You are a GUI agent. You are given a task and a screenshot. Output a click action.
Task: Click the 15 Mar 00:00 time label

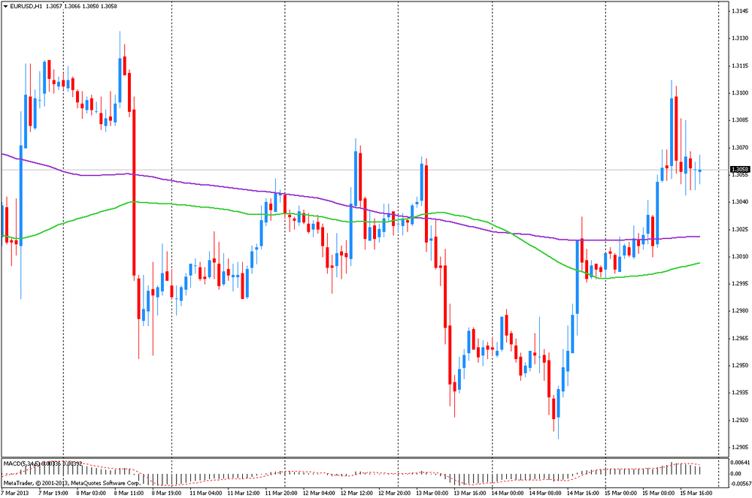tap(621, 493)
